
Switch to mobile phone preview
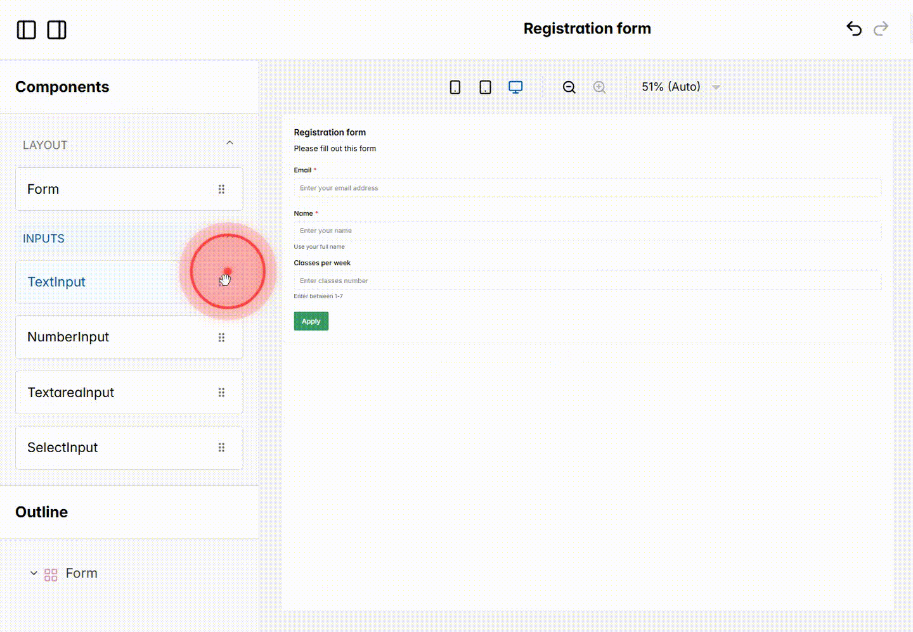[455, 87]
